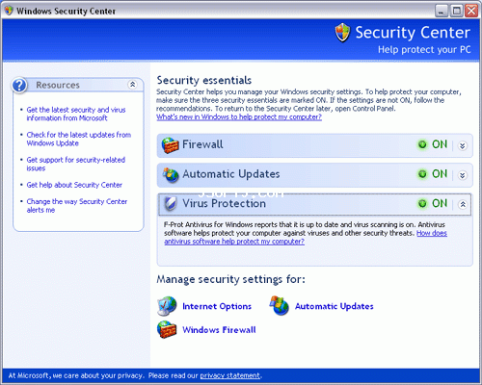Image resolution: width=482 pixels, height=385 pixels.
Task: Click 'Change the way Security Center alerts me'
Action: click(x=77, y=206)
